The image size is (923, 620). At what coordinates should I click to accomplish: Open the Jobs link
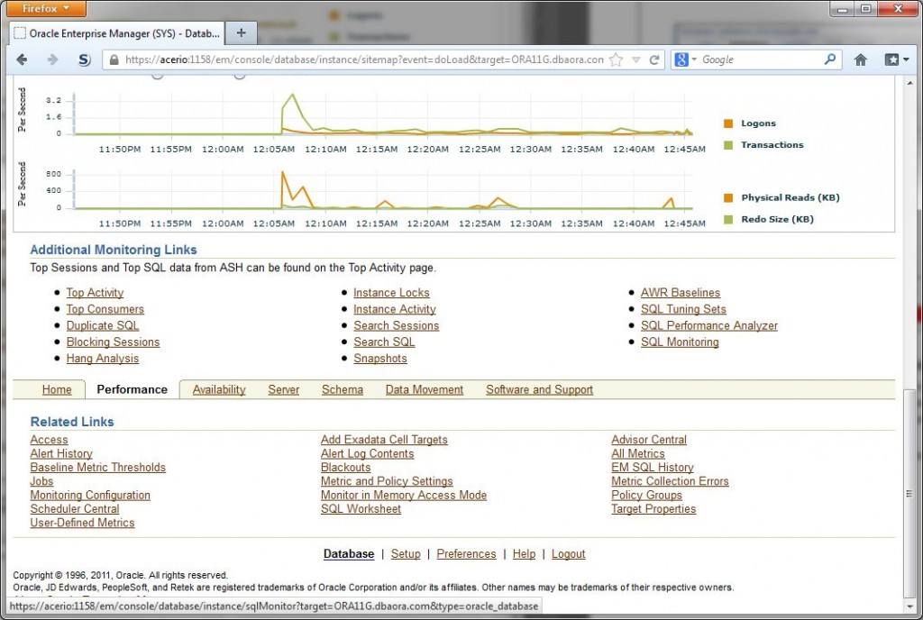coord(41,481)
